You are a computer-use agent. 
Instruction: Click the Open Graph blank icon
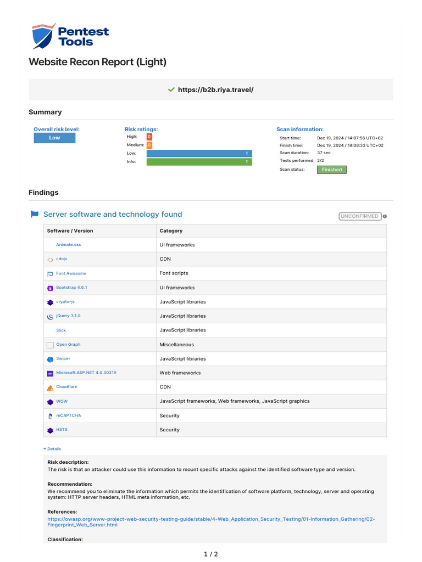click(50, 345)
